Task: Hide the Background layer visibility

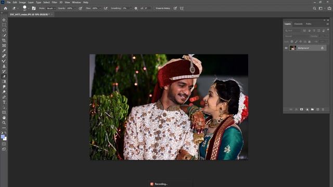Action: point(286,48)
